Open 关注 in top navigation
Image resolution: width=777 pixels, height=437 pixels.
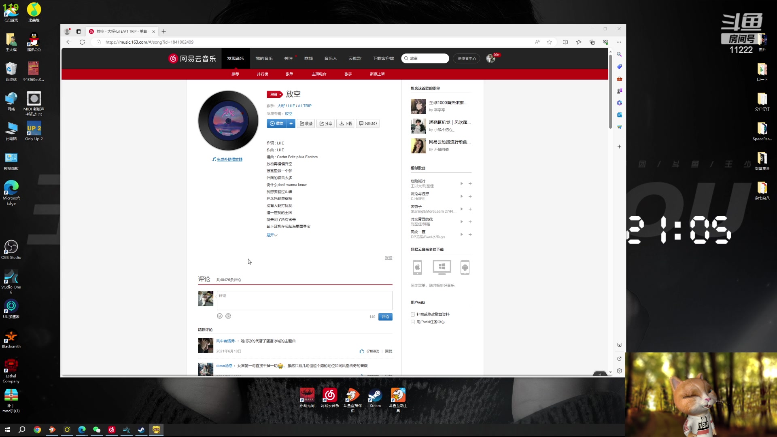click(288, 59)
